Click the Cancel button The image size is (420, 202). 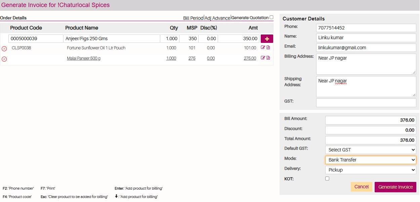click(362, 187)
